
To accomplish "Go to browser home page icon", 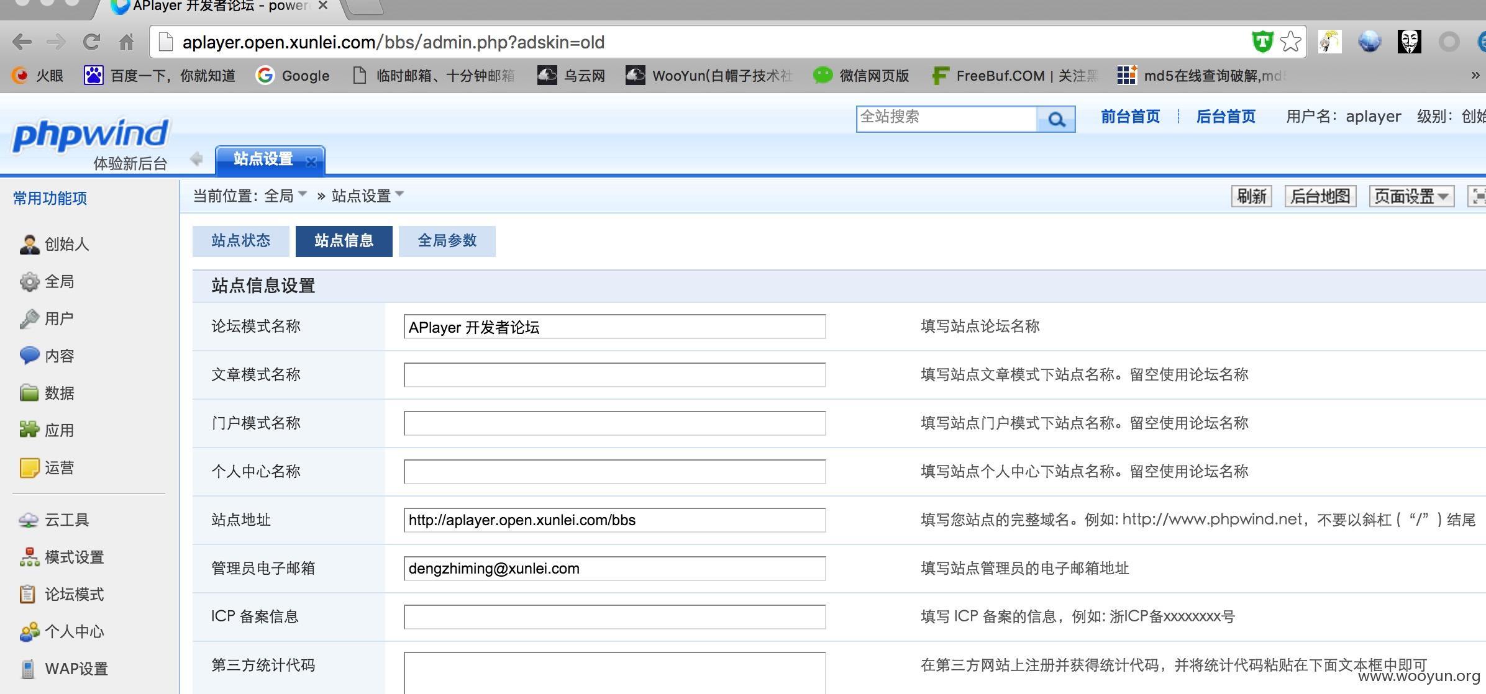I will point(126,42).
